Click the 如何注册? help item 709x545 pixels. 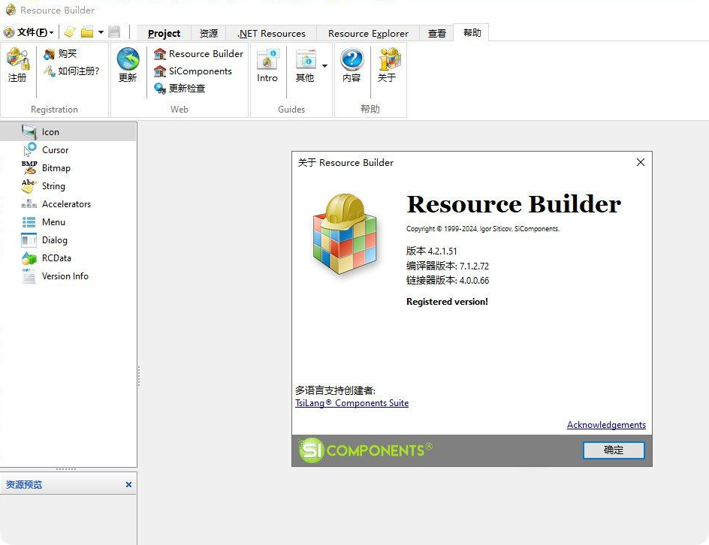click(71, 71)
